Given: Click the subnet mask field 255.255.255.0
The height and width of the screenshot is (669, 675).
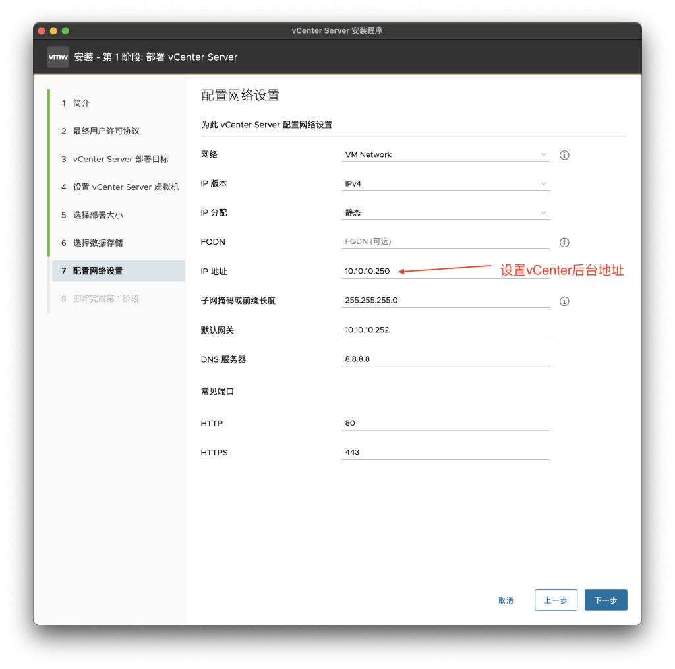Looking at the screenshot, I should pos(446,300).
